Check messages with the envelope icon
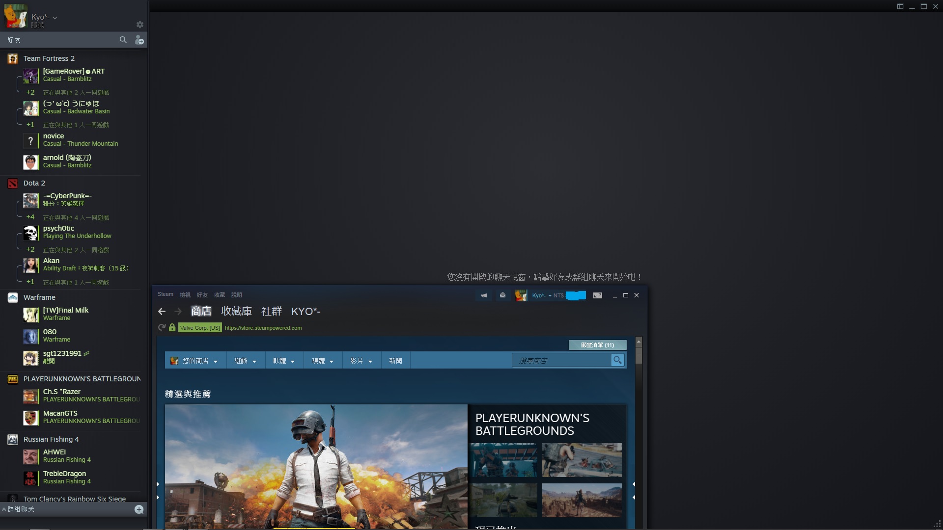943x530 pixels. [502, 295]
